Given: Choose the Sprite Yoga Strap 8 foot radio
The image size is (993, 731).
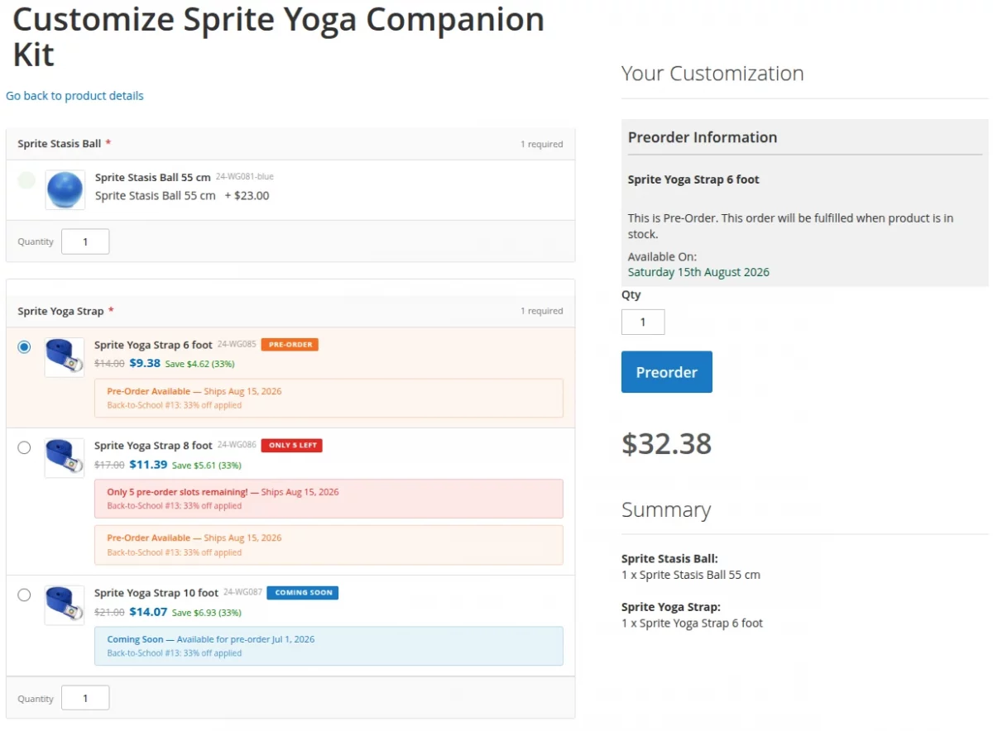Looking at the screenshot, I should pos(24,447).
